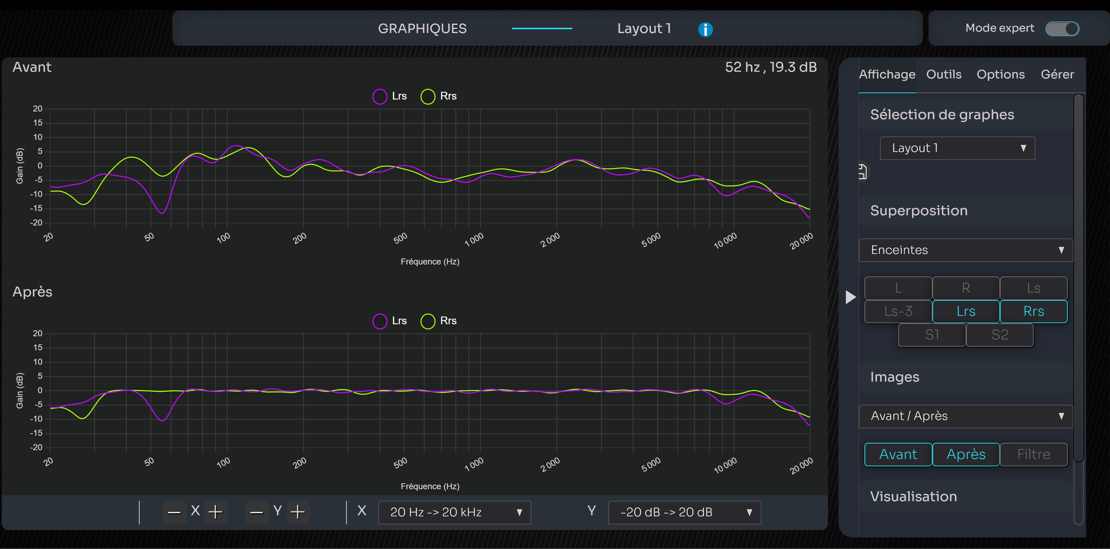Open the X range 20 Hz -> 20 kHz dropdown

454,512
